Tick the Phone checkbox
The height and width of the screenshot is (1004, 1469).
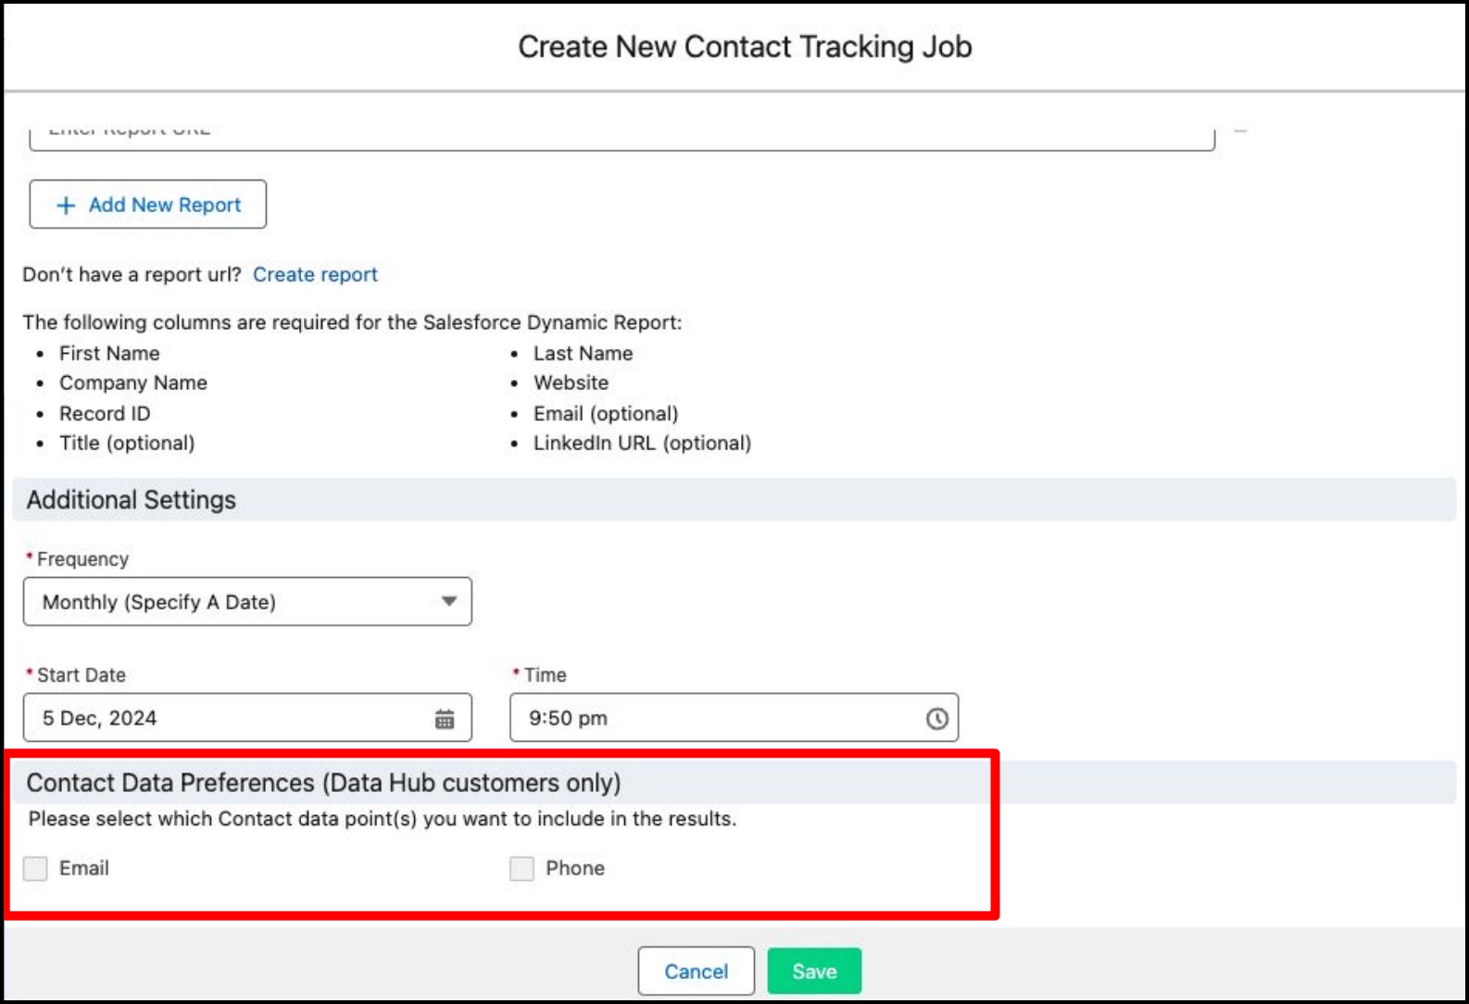[x=521, y=869]
